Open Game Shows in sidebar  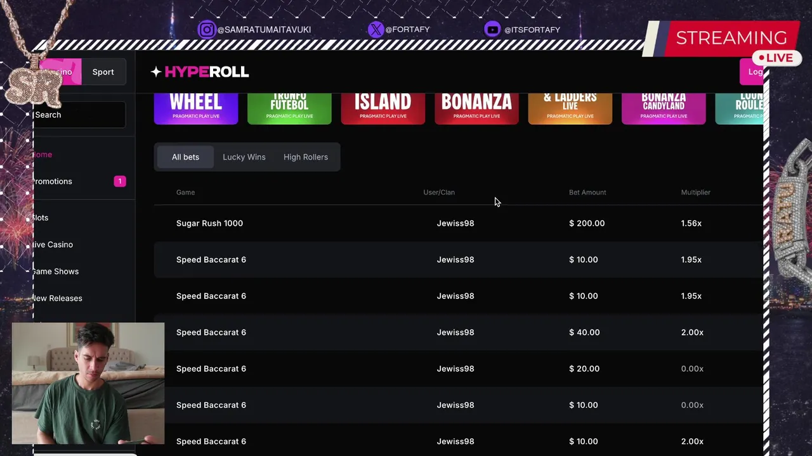56,271
